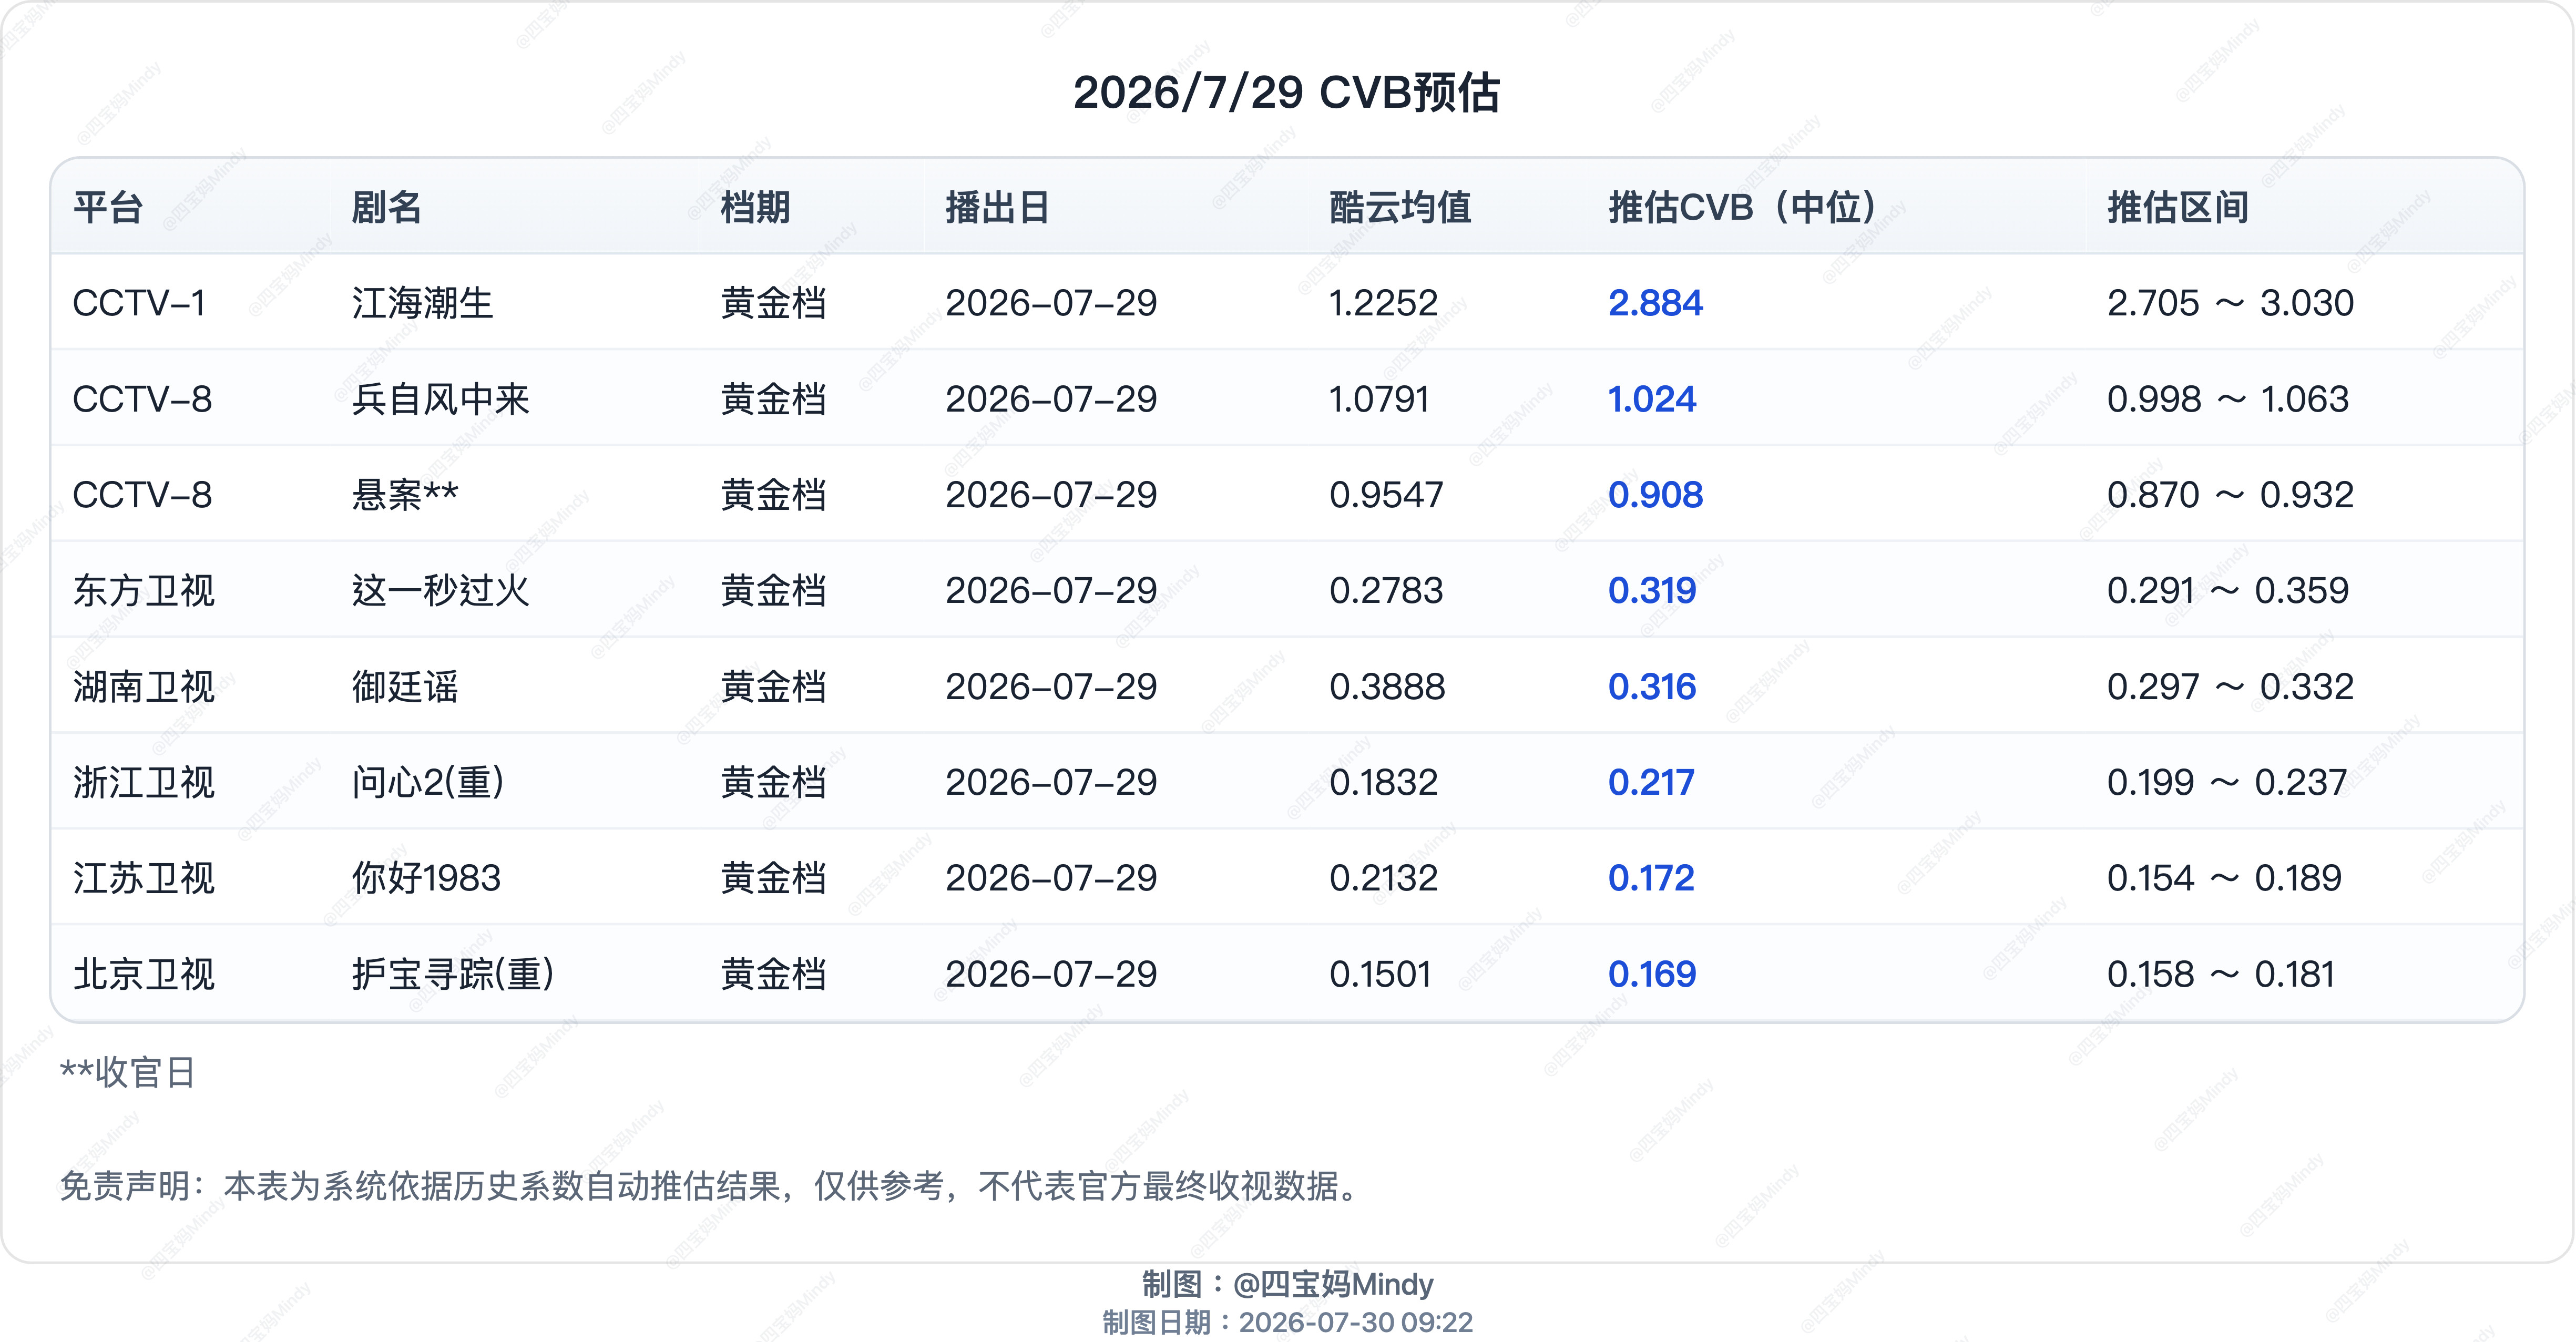Screen dimensions: 2576x1342
Task: Click the range 0.158 ~ 0.181
Action: (2221, 975)
